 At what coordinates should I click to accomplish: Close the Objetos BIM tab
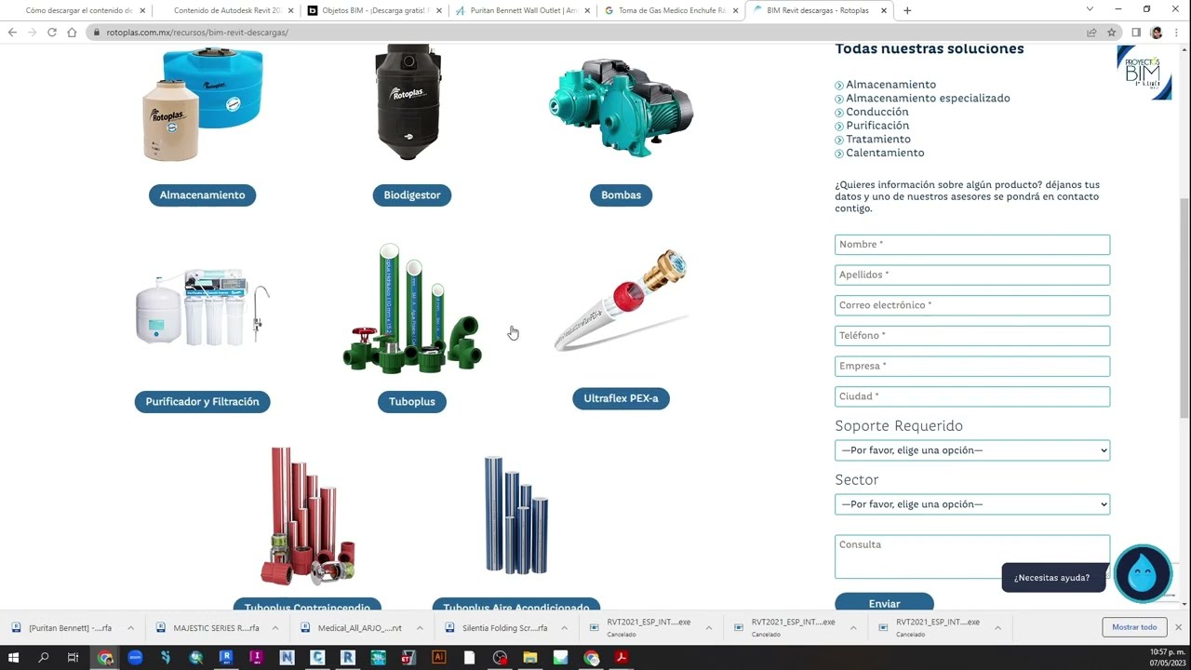437,11
